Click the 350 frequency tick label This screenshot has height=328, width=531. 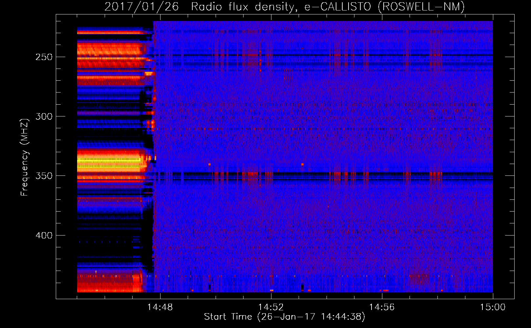[x=44, y=176]
